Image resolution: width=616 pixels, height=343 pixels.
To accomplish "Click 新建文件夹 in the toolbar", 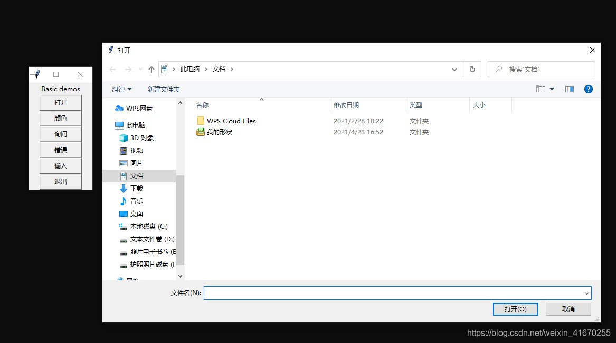I will pyautogui.click(x=164, y=89).
